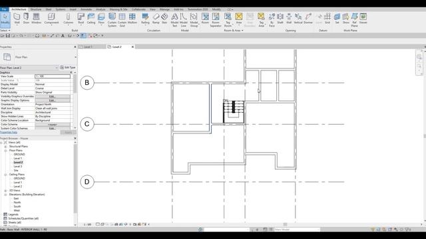Select the Shaft opening tool
This screenshot has height=239, width=426.
pyautogui.click(x=280, y=19)
